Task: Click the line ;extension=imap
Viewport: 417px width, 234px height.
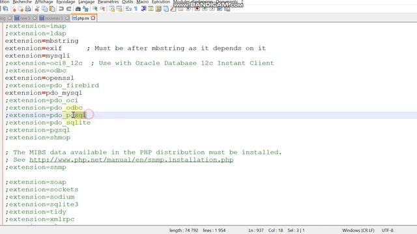Action: coord(36,26)
